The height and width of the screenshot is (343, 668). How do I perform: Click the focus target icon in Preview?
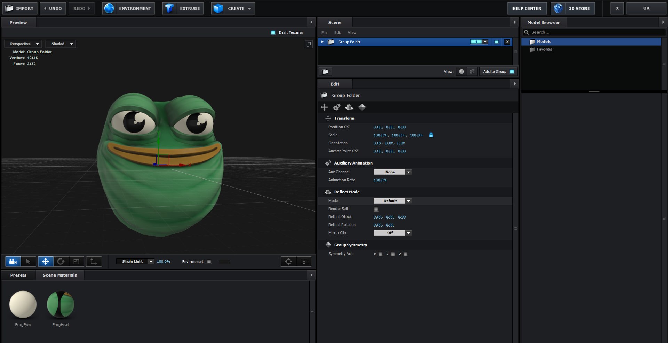click(288, 262)
